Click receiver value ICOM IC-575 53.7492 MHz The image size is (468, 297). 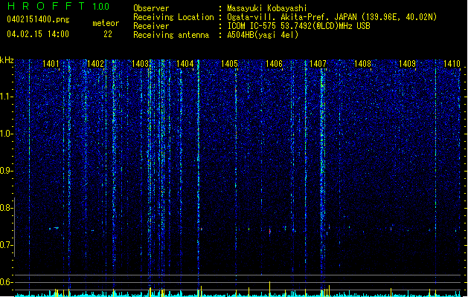[x=298, y=26]
